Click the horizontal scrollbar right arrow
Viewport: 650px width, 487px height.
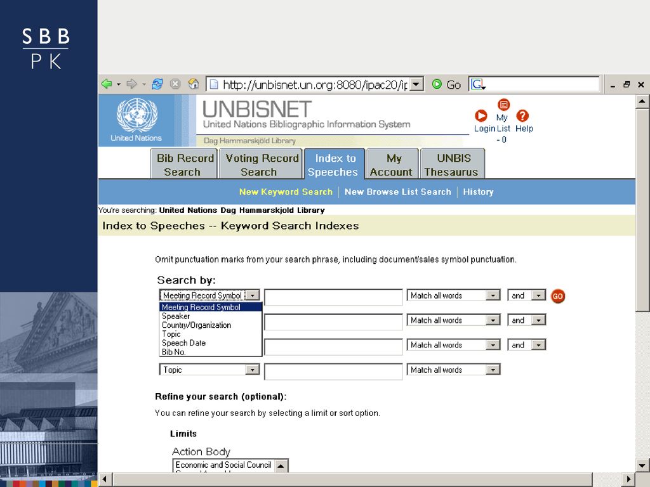click(x=629, y=479)
